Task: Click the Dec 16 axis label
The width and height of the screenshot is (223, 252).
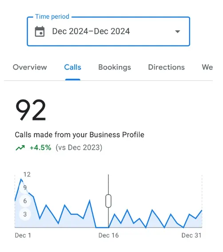Action: (x=108, y=236)
